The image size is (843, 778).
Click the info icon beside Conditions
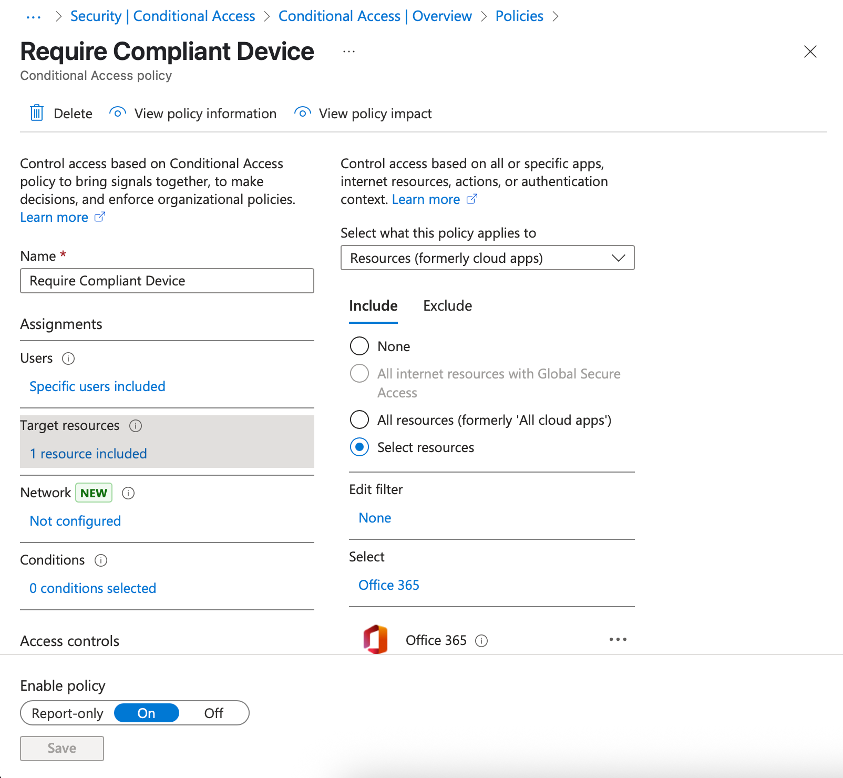coord(101,560)
